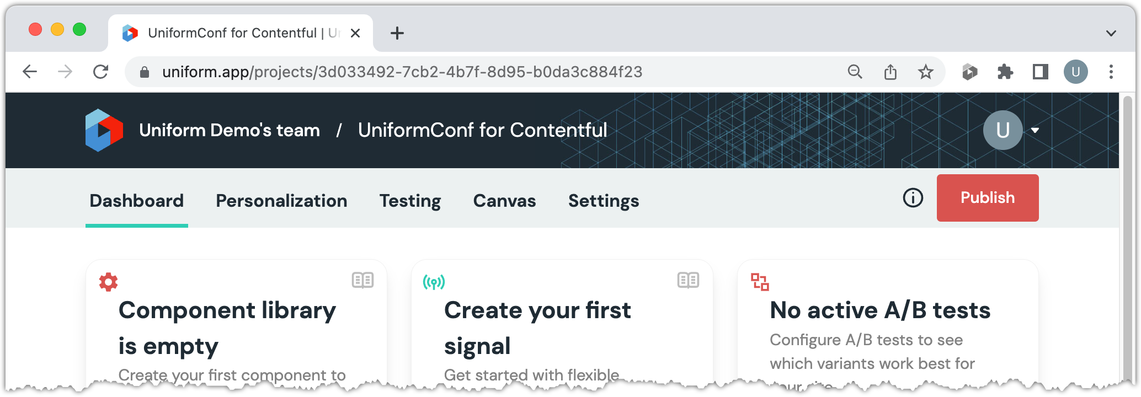Open a new browser tab
This screenshot has height=397, width=1141.
397,34
